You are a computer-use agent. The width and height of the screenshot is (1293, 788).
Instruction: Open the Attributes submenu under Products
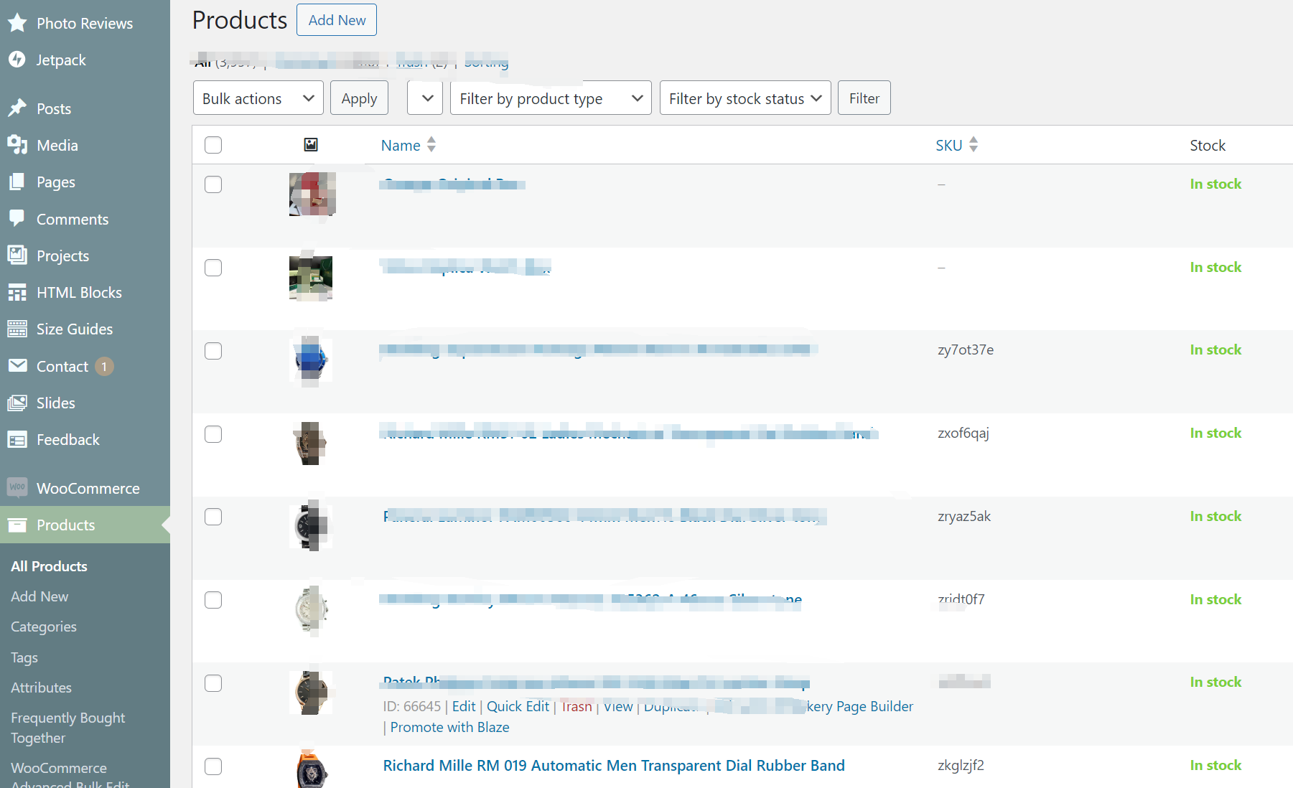(41, 687)
